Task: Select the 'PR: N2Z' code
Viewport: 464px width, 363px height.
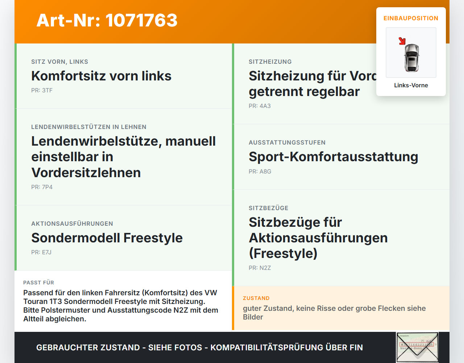Action: point(260,268)
